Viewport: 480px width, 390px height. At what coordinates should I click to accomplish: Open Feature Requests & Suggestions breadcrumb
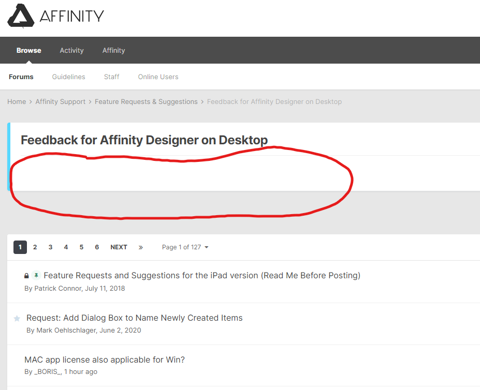[x=146, y=101]
